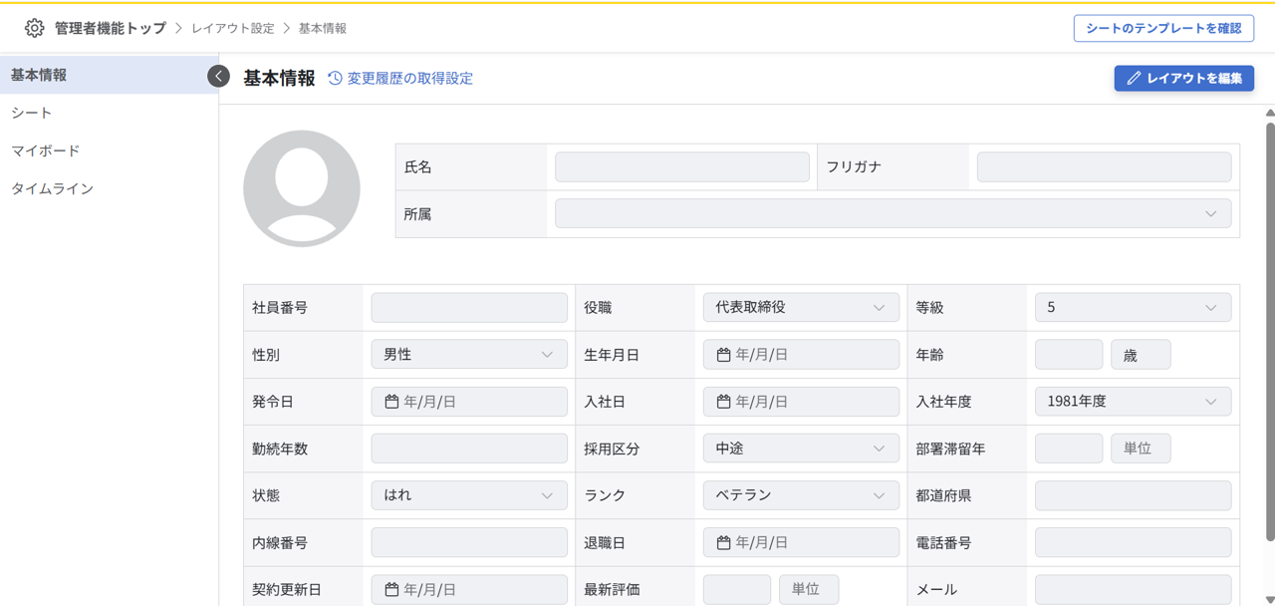Open the 所属 dropdown
This screenshot has width=1275, height=606.
892,213
